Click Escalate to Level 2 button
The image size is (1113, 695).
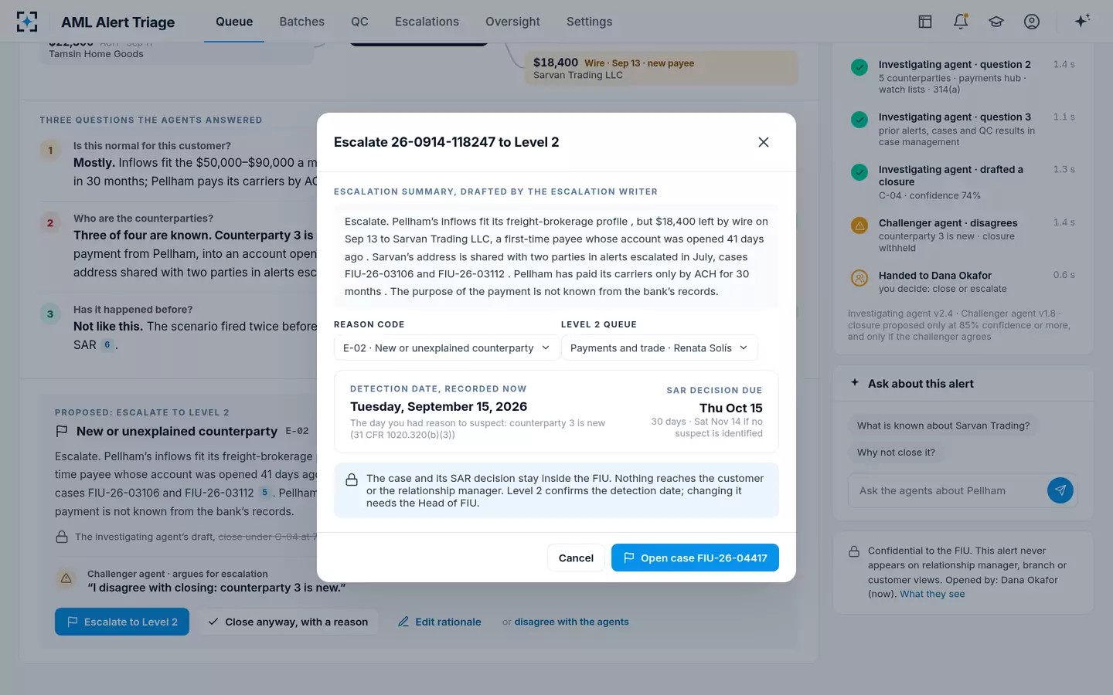click(x=122, y=622)
